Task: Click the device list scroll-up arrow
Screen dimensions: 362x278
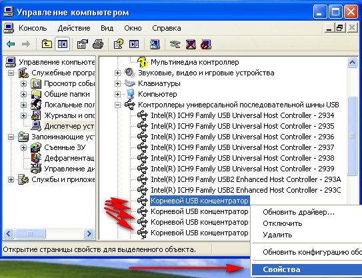Action: coord(352,62)
